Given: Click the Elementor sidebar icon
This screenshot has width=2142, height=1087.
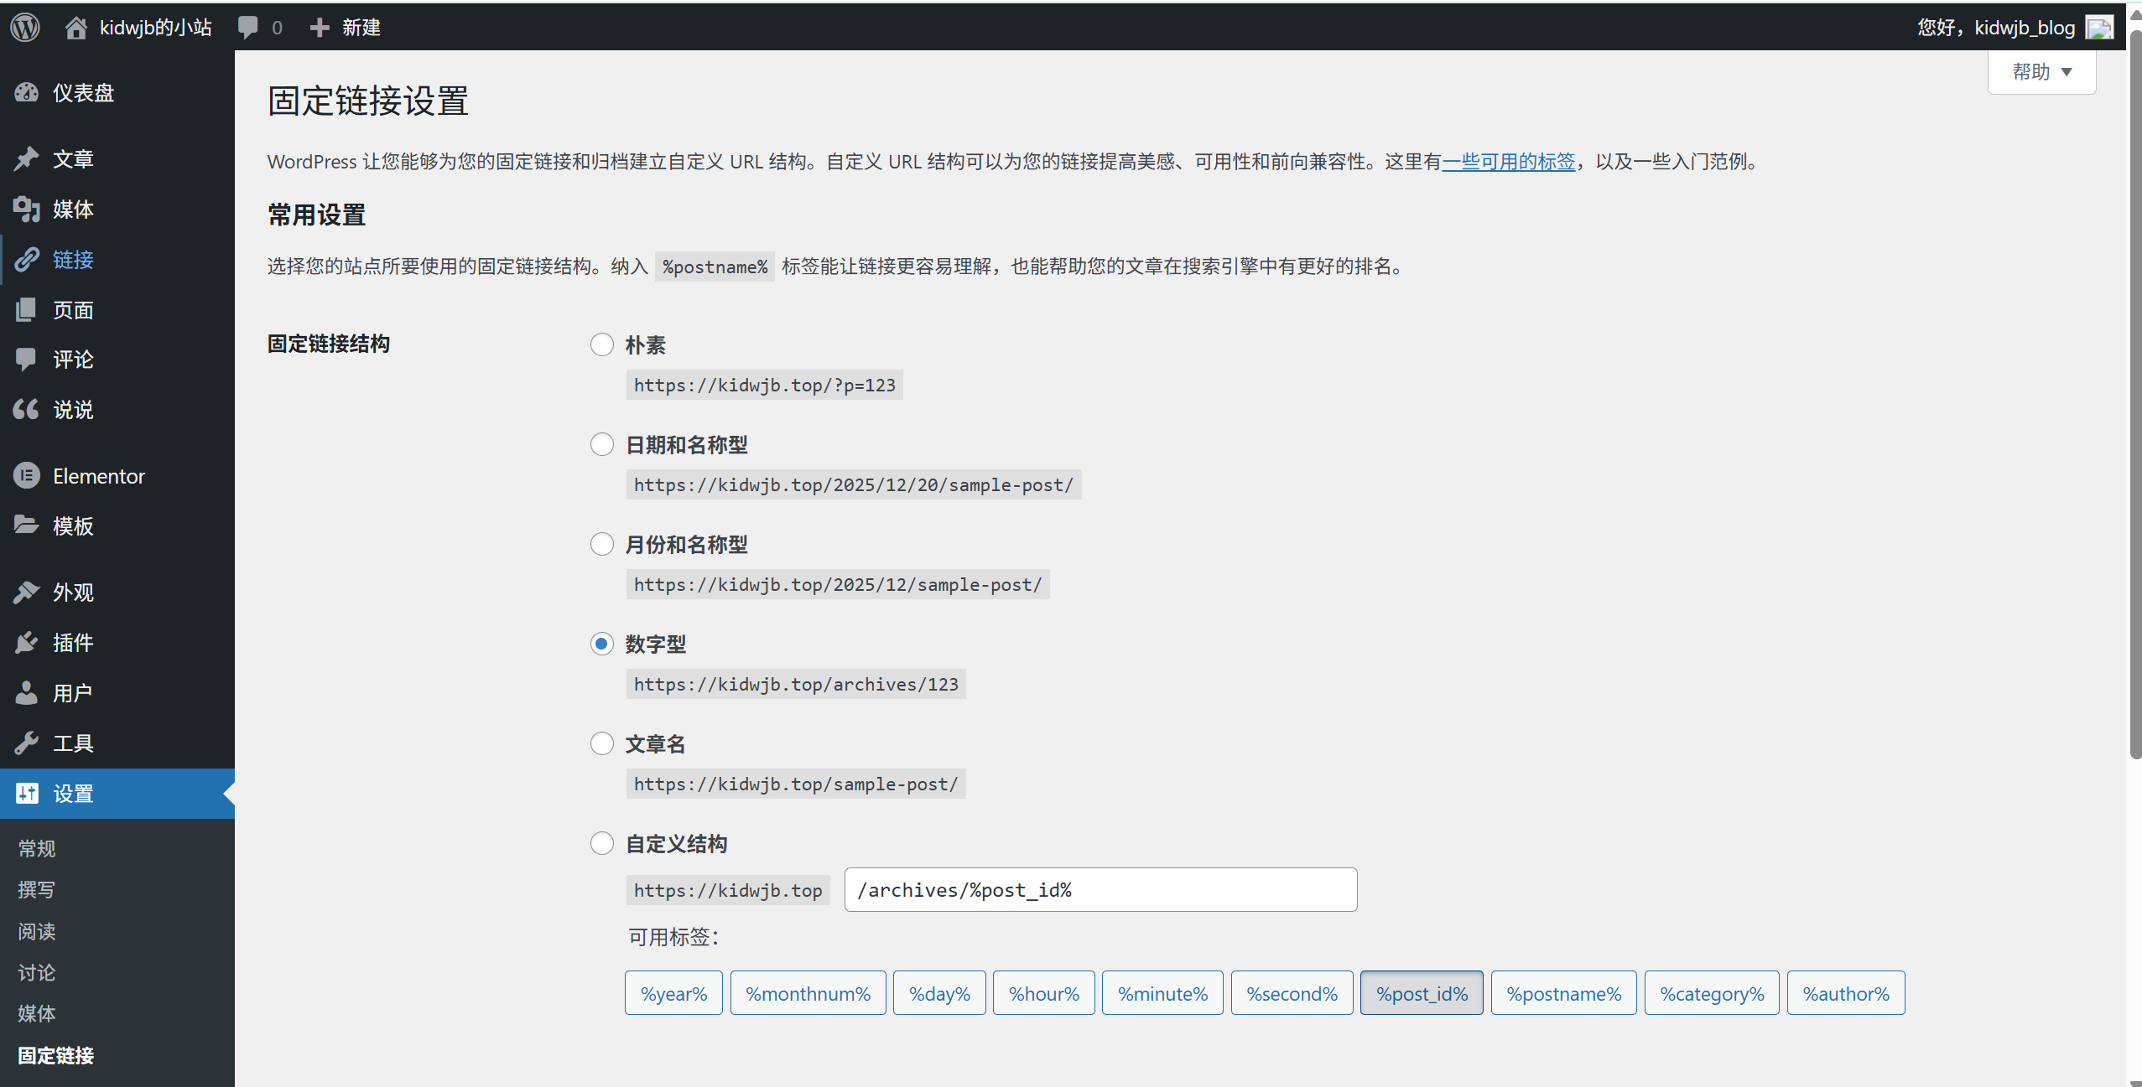Looking at the screenshot, I should point(27,476).
